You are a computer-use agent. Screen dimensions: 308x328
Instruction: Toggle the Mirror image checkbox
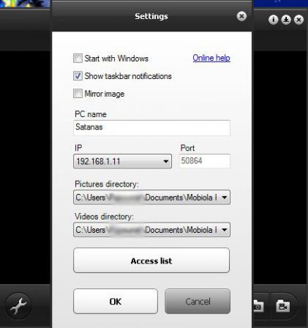(x=78, y=94)
